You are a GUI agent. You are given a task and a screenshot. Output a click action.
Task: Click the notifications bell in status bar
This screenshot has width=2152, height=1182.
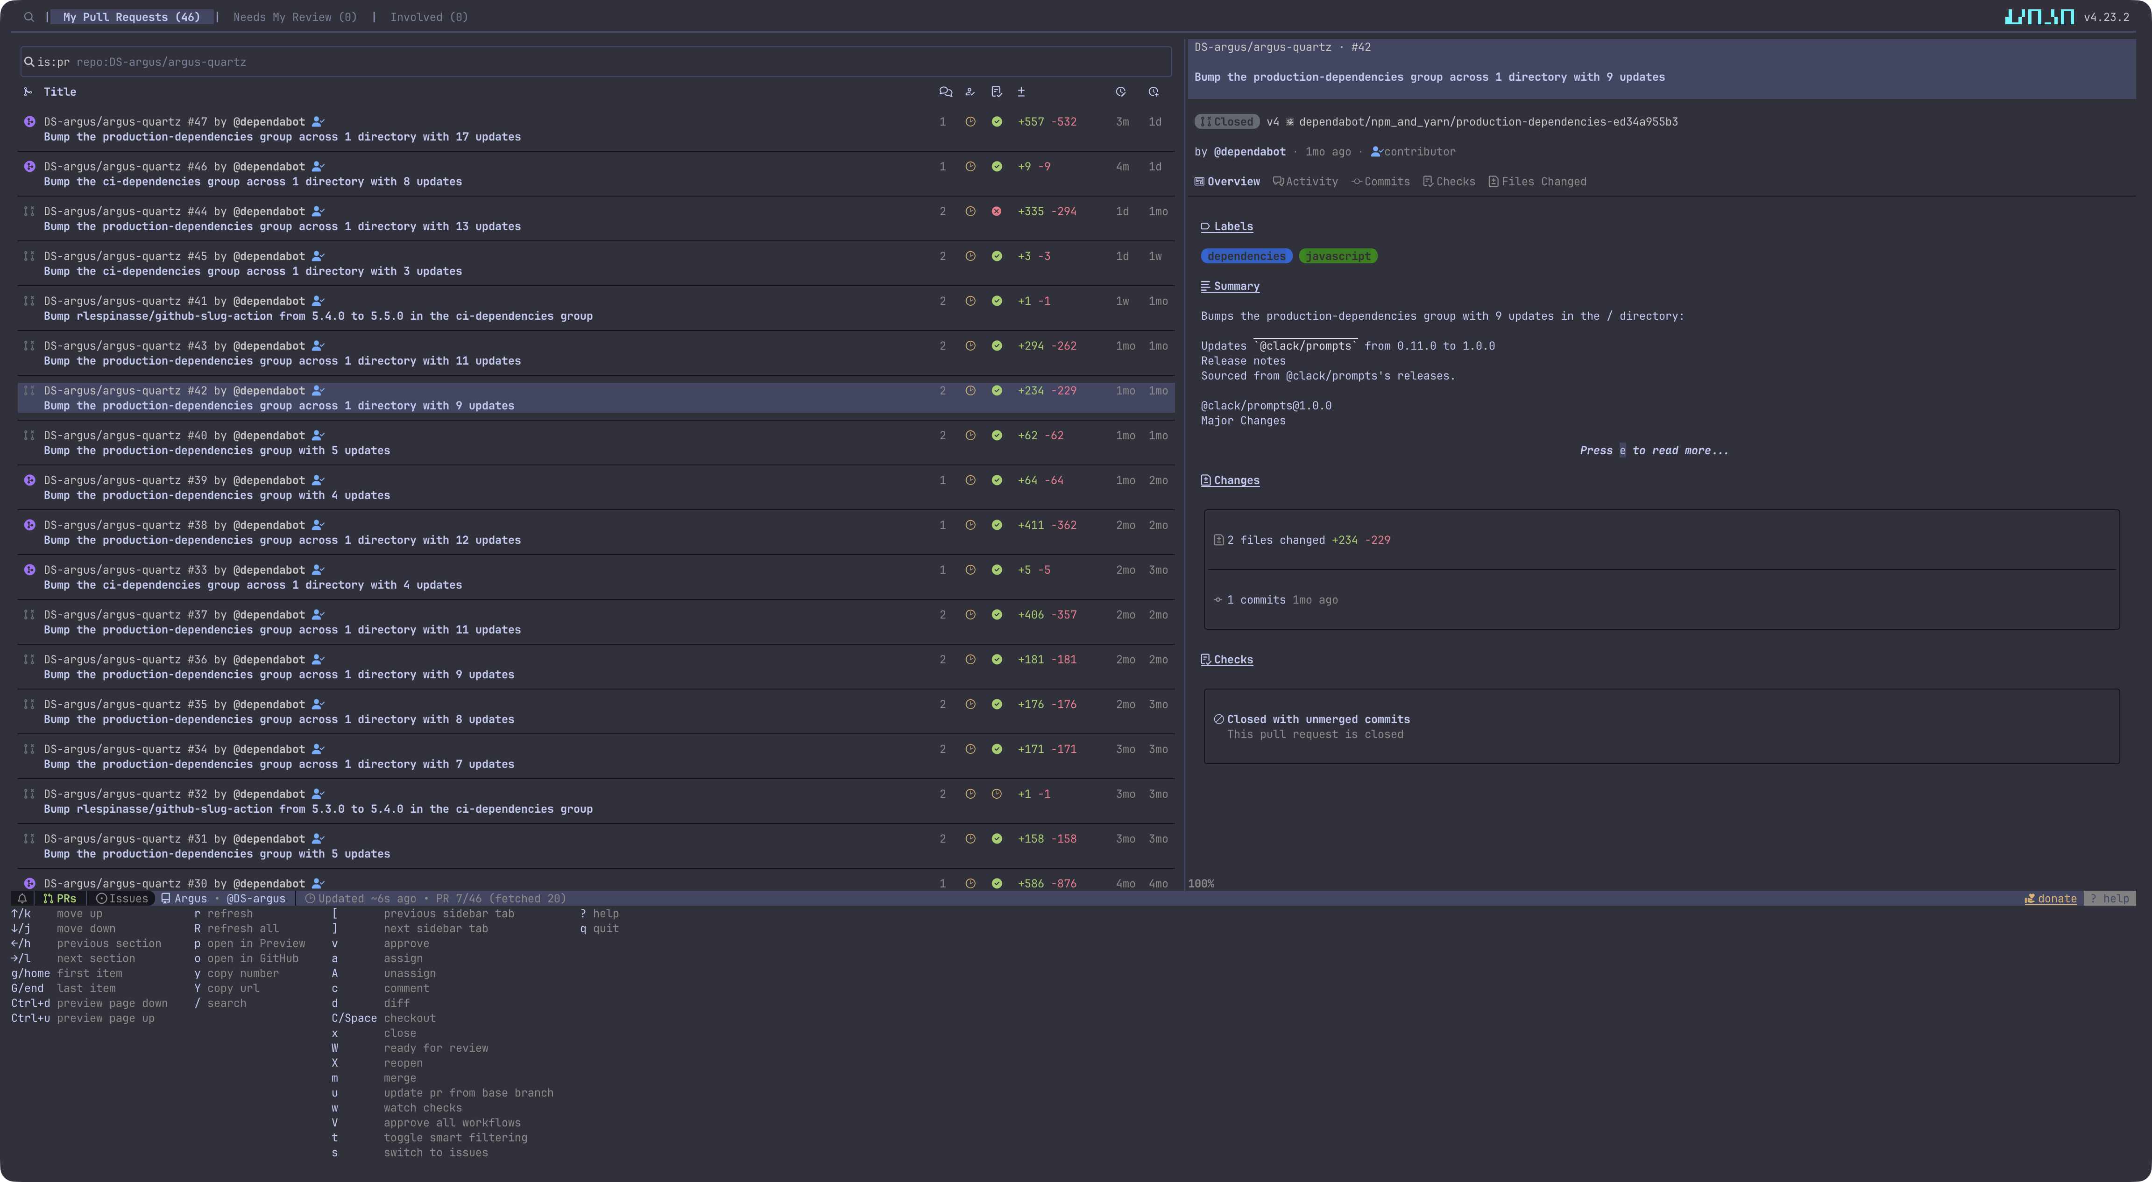[22, 899]
